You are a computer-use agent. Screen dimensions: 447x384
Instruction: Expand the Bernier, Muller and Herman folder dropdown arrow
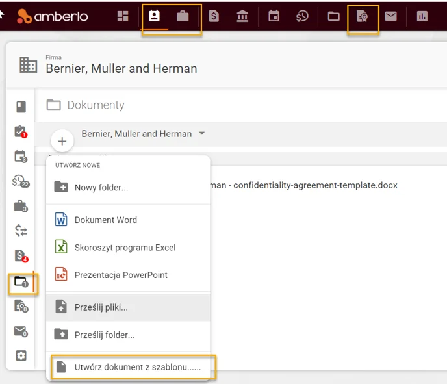point(202,133)
